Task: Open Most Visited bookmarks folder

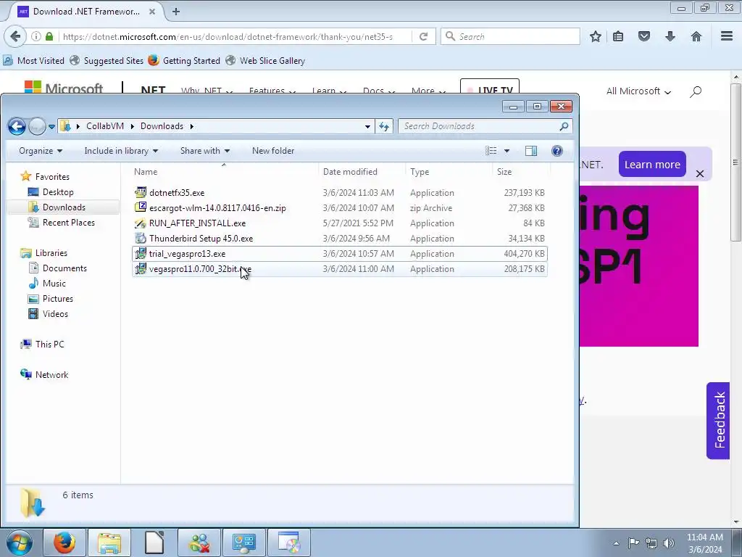Action: [33, 61]
